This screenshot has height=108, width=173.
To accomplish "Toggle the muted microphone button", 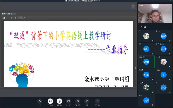I will click(59, 101).
